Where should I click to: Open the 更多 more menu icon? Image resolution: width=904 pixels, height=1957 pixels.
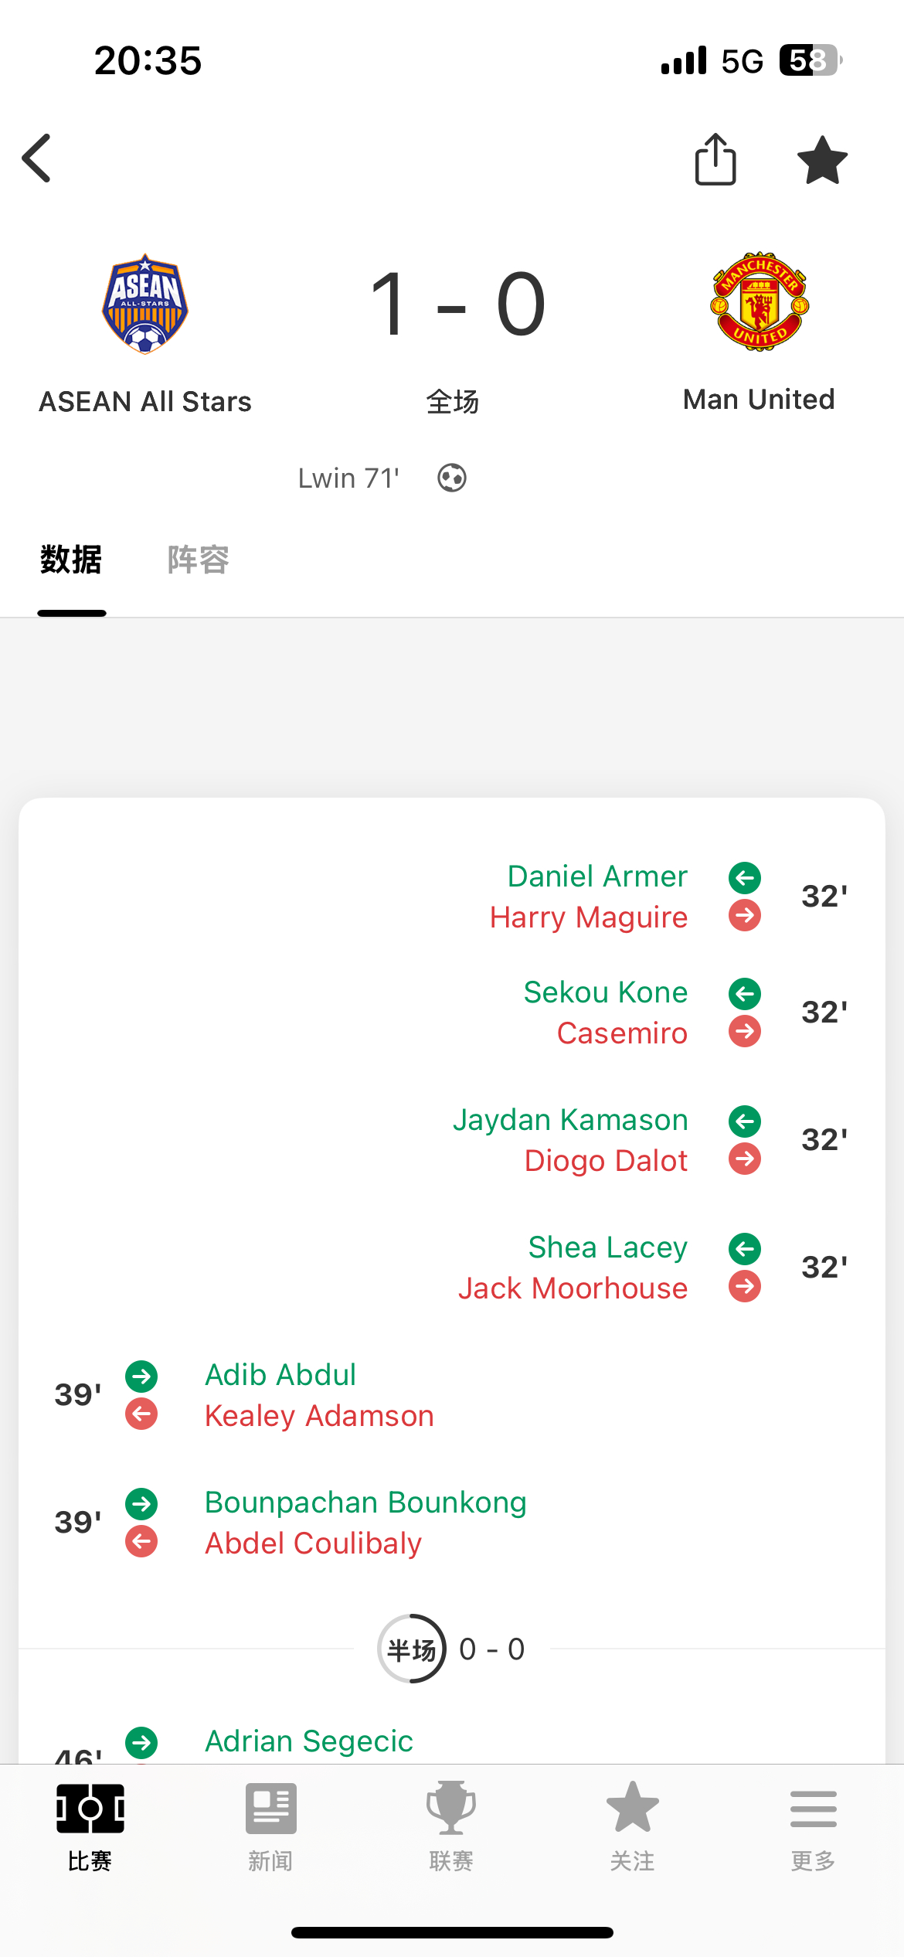[x=814, y=1809]
